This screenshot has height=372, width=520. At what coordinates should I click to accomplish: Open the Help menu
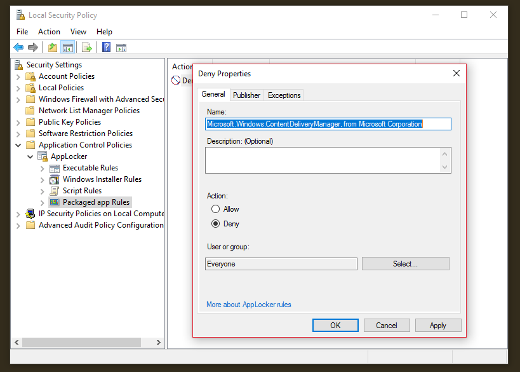(x=104, y=32)
